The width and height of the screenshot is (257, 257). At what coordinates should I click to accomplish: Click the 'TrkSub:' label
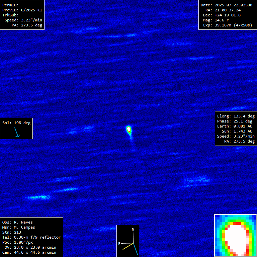coord(10,15)
